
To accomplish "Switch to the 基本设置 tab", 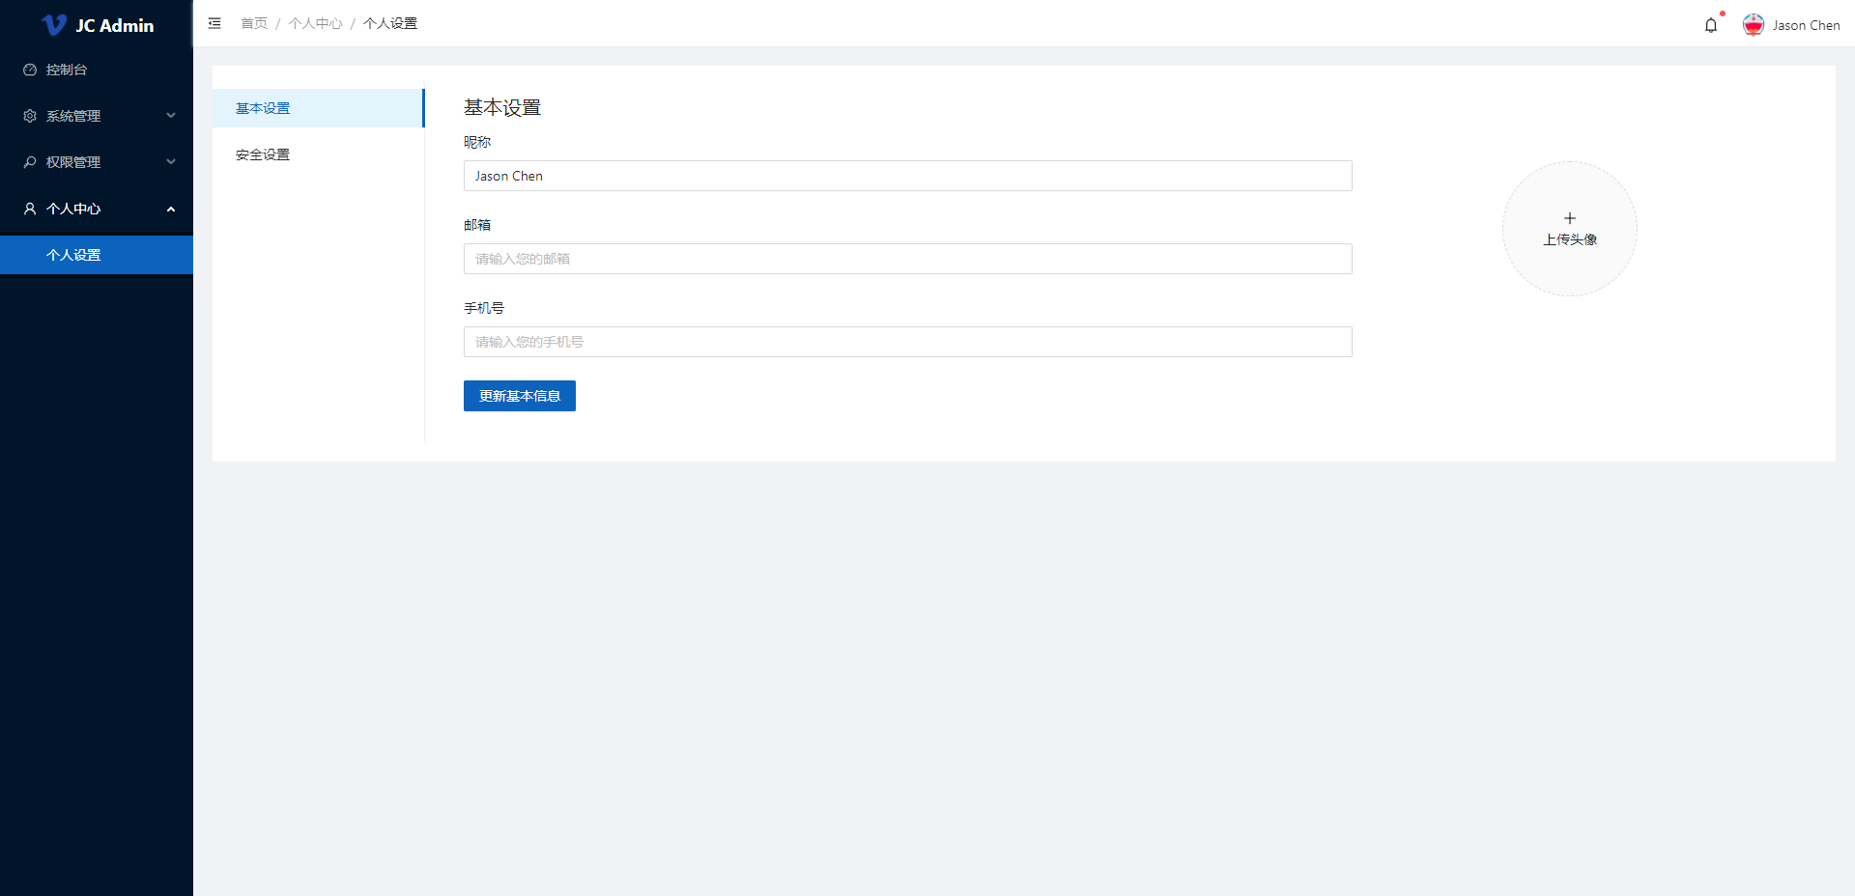I will [318, 108].
